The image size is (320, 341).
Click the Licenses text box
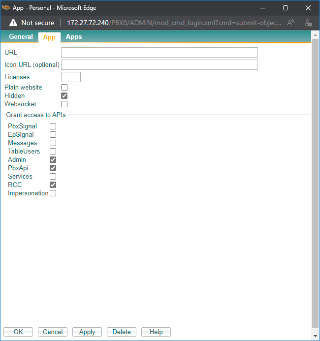tap(70, 77)
